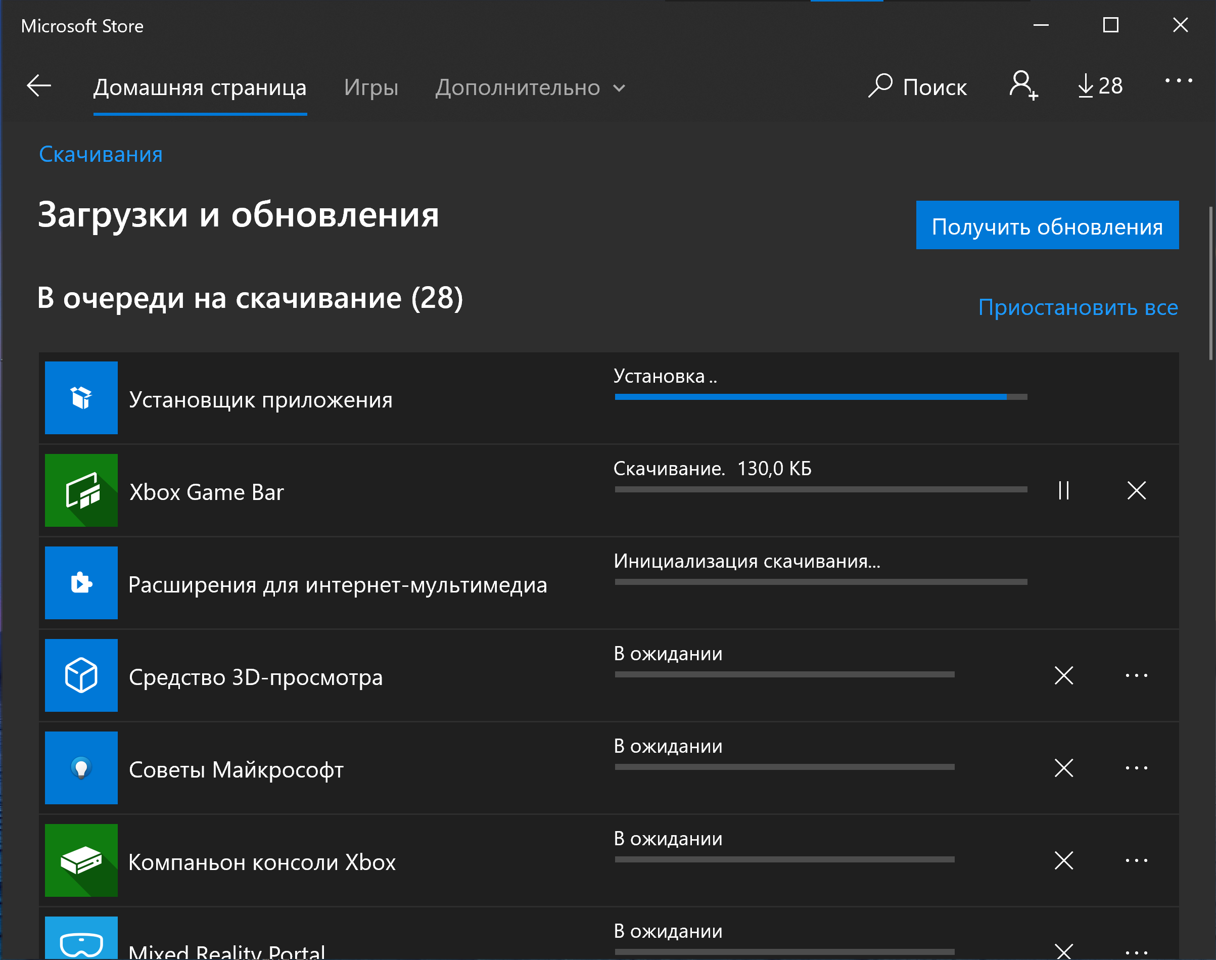Click the Скачивание. 130,0 КБ status text
Screen dimensions: 1216x960
click(x=713, y=469)
